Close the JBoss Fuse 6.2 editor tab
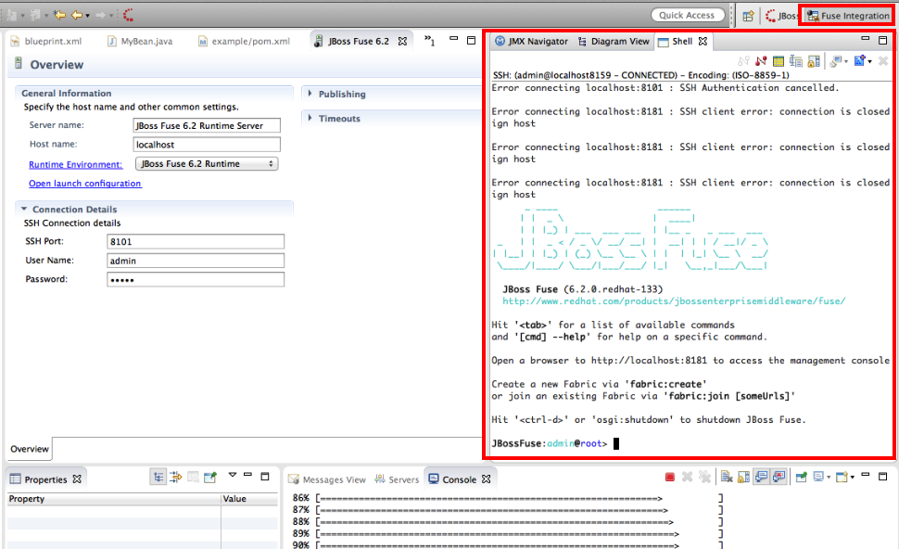 pyautogui.click(x=402, y=42)
